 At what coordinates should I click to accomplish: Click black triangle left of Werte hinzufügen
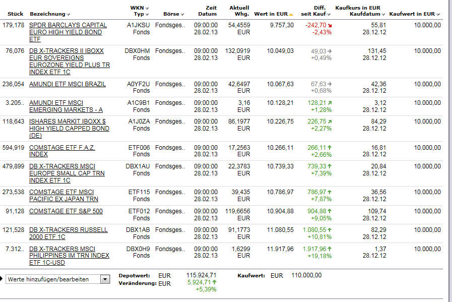(x=1, y=279)
